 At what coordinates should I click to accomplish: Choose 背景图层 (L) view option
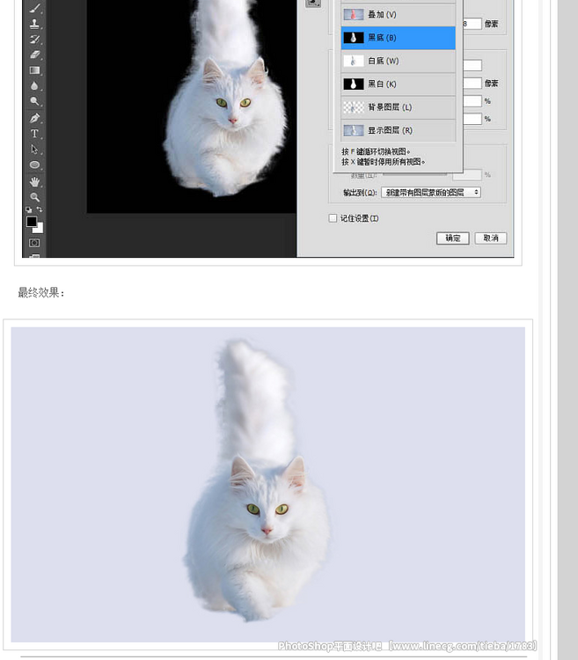399,106
